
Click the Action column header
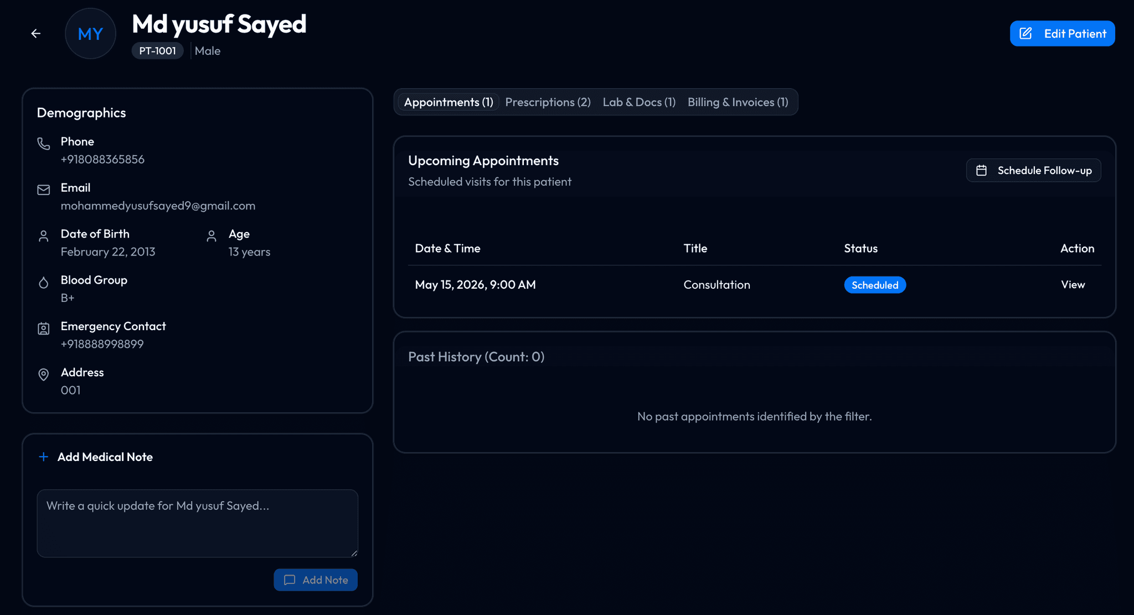pyautogui.click(x=1077, y=249)
